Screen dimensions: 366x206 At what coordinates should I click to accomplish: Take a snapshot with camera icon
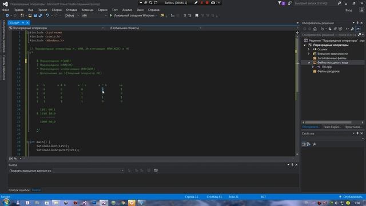pos(213,3)
